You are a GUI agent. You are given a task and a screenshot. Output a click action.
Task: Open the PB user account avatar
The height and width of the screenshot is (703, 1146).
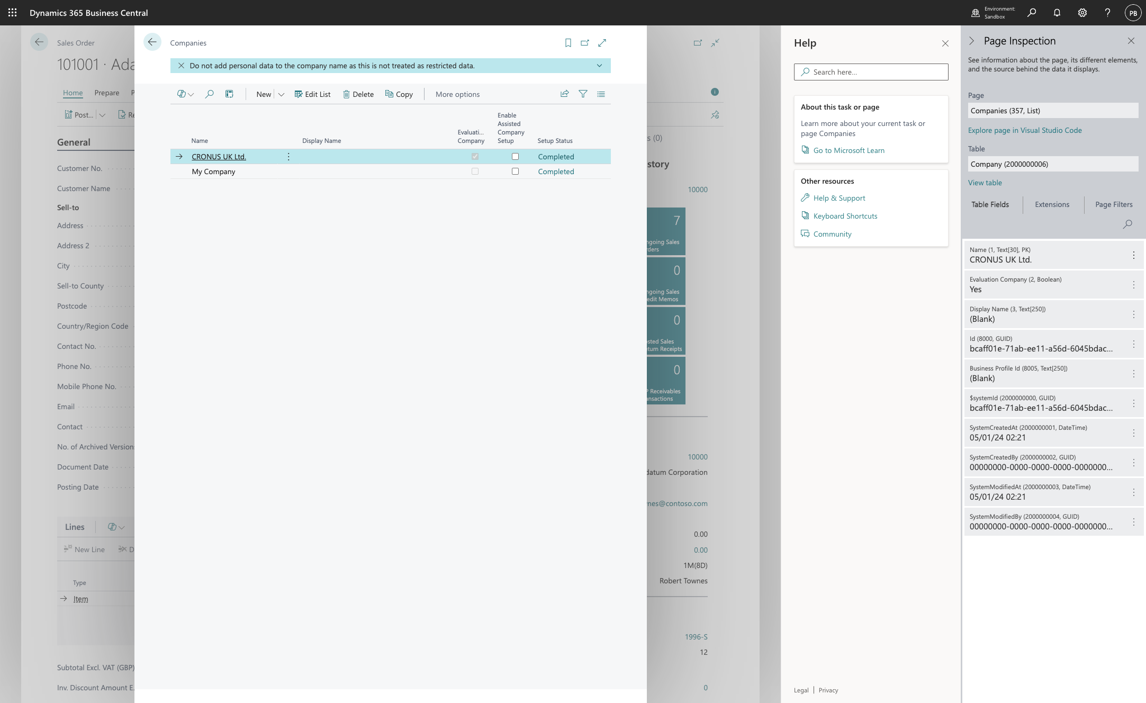click(1133, 13)
